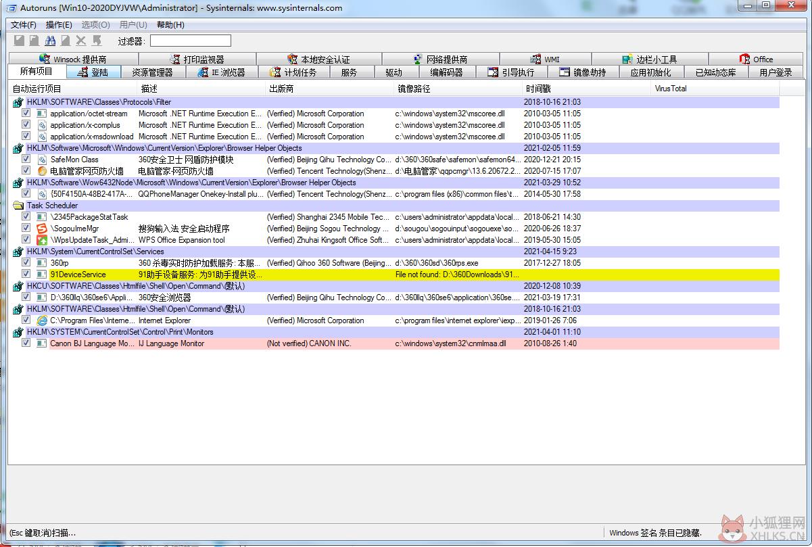
Task: Click the 过滤器 filter input box
Action: point(191,41)
